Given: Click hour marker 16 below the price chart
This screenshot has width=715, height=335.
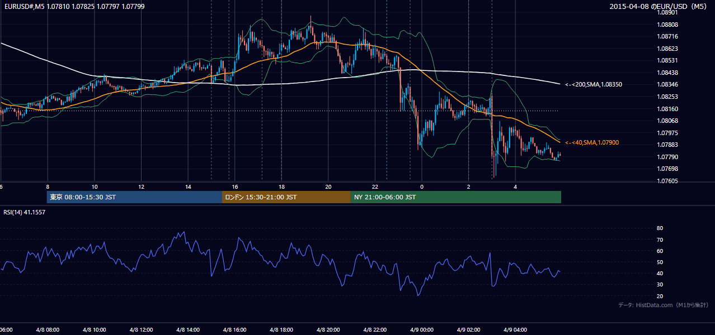Looking at the screenshot, I should pyautogui.click(x=235, y=186).
